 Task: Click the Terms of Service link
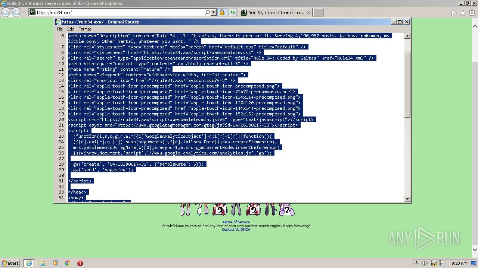236,222
